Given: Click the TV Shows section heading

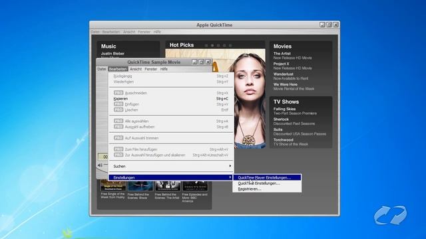Looking at the screenshot, I should 286,102.
